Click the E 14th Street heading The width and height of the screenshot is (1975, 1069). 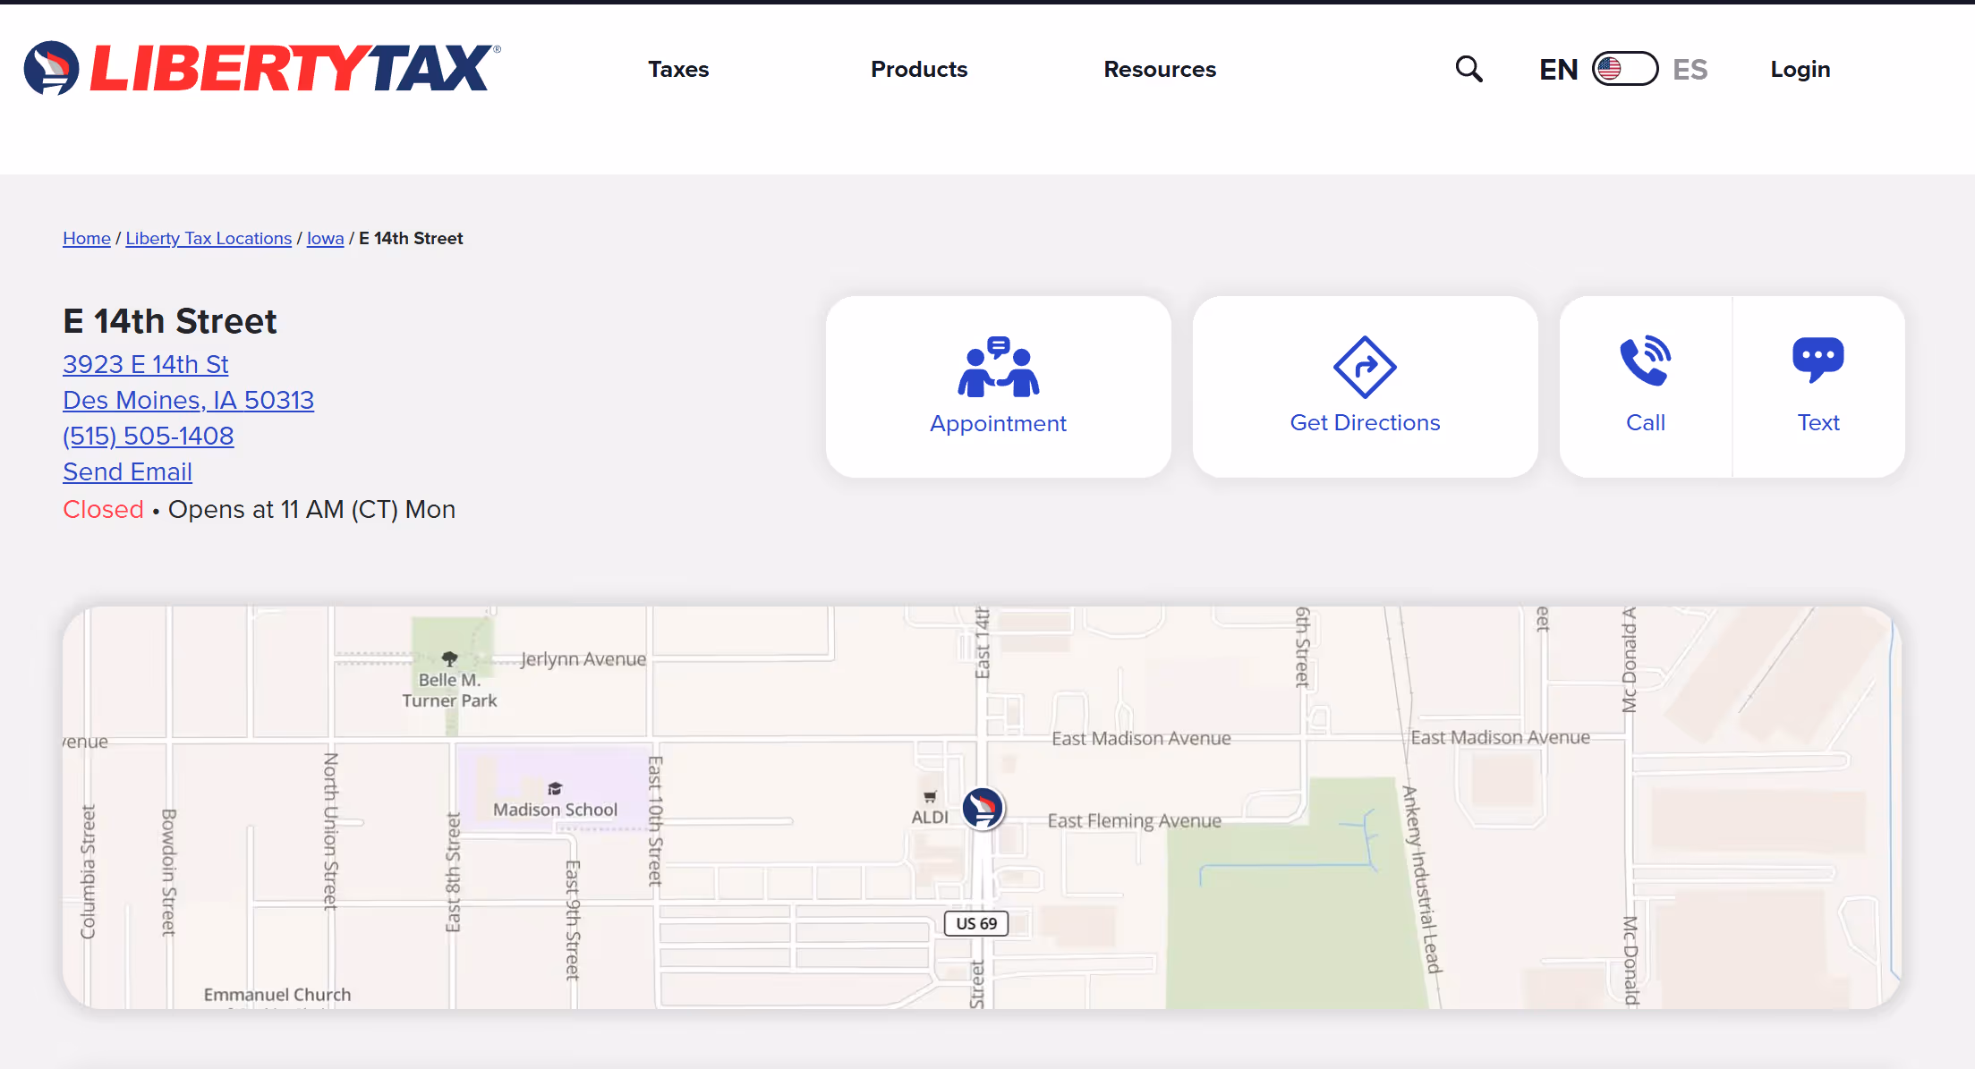pyautogui.click(x=170, y=321)
